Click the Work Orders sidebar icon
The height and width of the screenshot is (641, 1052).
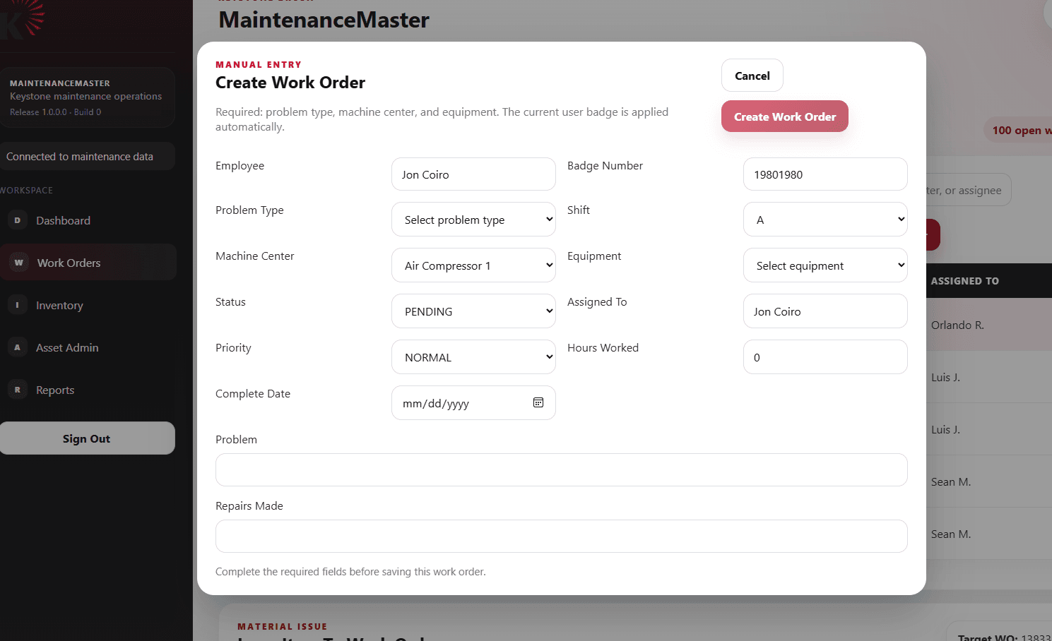coord(18,262)
